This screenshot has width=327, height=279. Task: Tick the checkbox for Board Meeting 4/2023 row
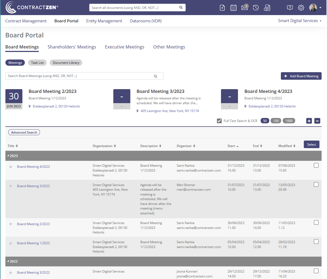316,165
